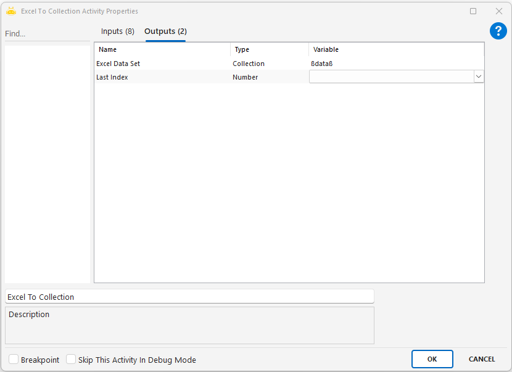Select the Outputs (2) tab
This screenshot has height=372, width=512.
[165, 31]
